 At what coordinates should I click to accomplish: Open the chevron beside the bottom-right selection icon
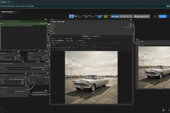click(x=166, y=110)
